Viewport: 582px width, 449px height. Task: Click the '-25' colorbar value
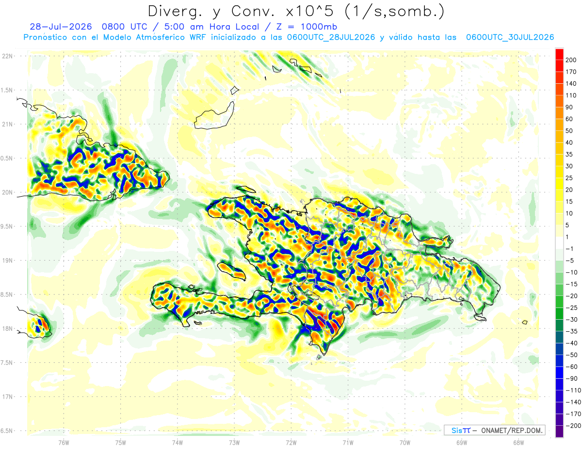tap(571, 308)
